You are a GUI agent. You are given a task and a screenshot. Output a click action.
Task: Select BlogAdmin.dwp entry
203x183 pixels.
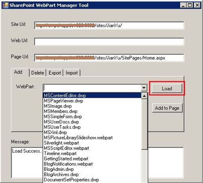[92, 169]
